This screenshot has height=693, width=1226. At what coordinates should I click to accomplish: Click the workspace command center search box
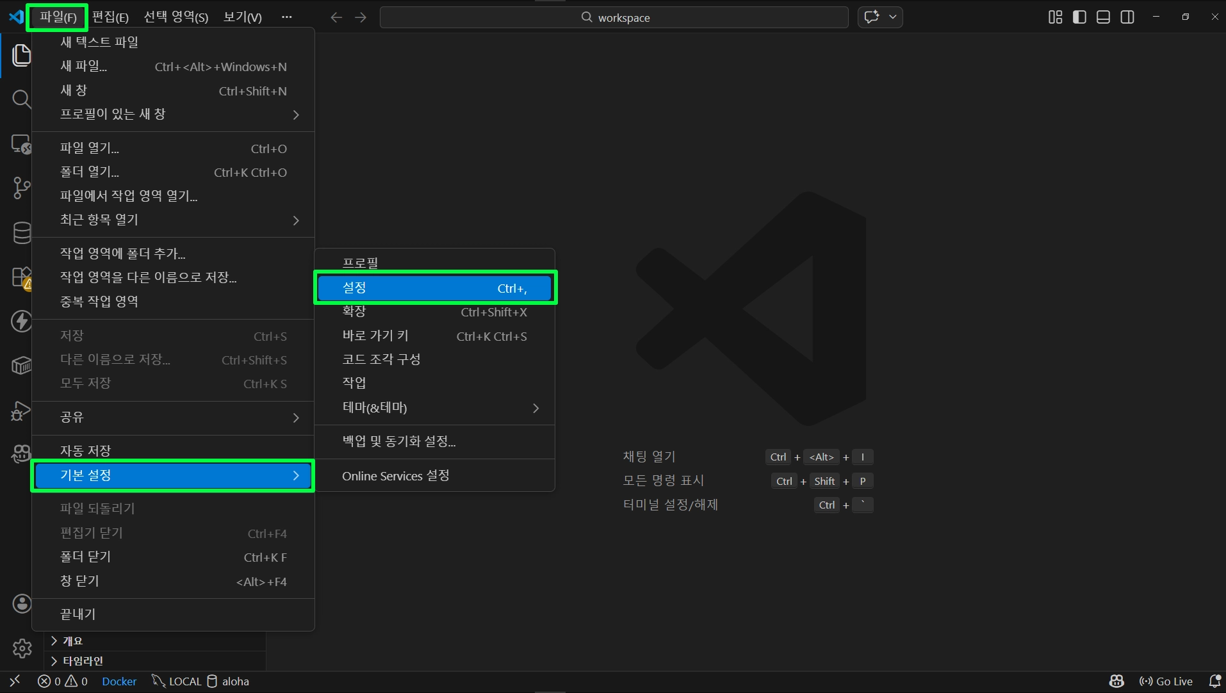pyautogui.click(x=614, y=17)
